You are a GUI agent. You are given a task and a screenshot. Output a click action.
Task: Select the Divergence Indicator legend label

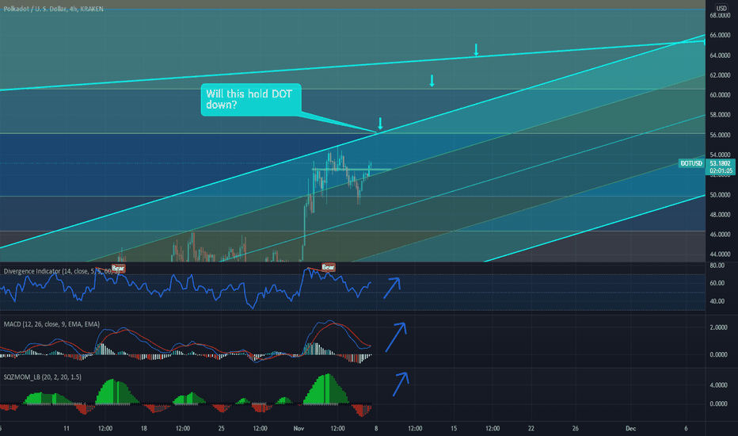point(61,271)
